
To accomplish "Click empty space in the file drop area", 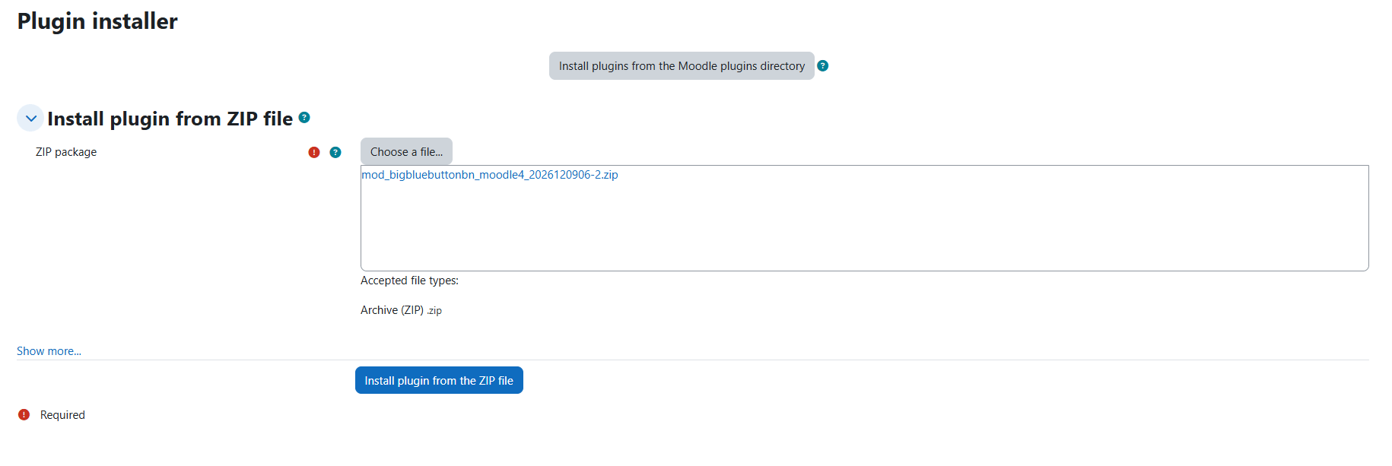I will pyautogui.click(x=864, y=228).
